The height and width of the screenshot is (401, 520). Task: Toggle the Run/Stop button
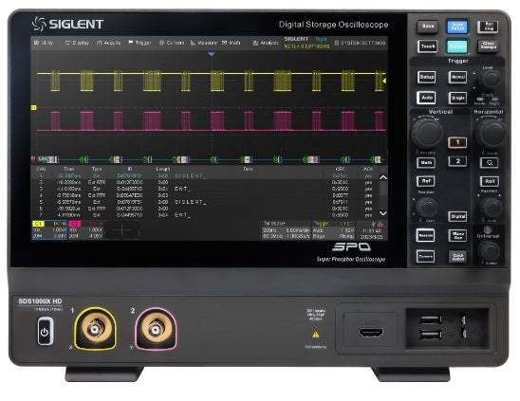[x=489, y=27]
